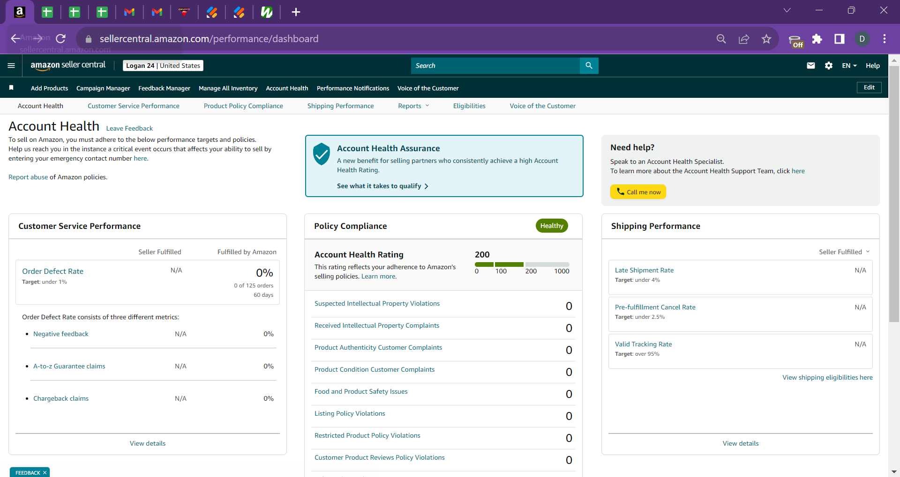Toggle the browser side panel icon
This screenshot has height=477, width=900.
click(840, 39)
